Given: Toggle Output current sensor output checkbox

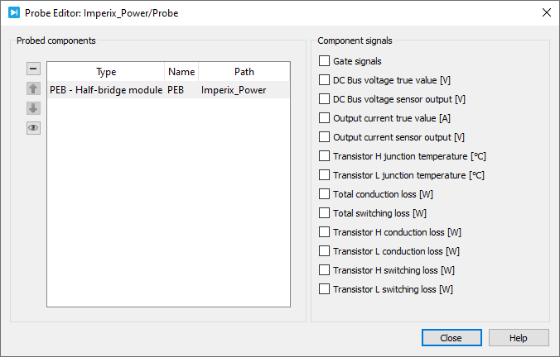Looking at the screenshot, I should pyautogui.click(x=324, y=137).
